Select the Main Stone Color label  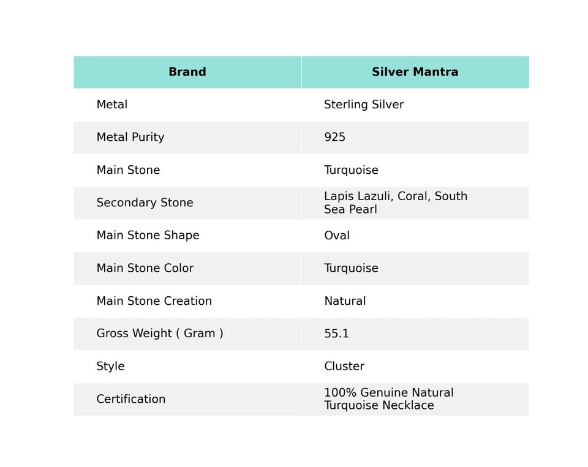click(x=145, y=269)
